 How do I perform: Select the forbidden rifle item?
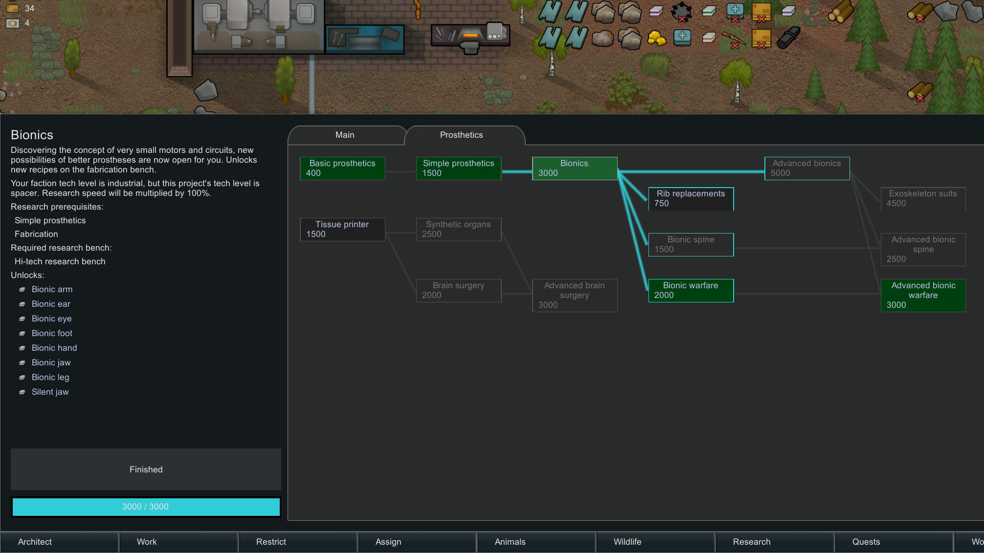(734, 39)
